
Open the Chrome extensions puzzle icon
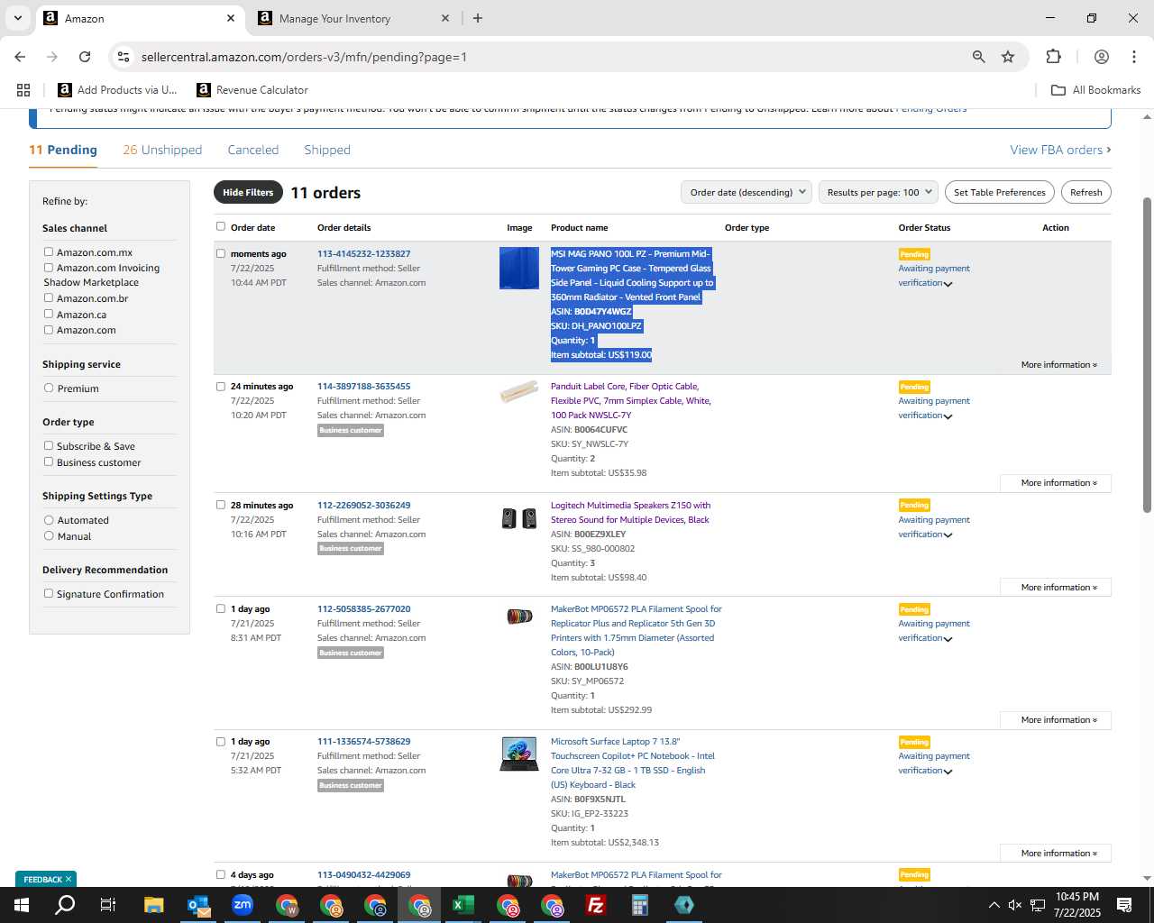pos(1053,57)
